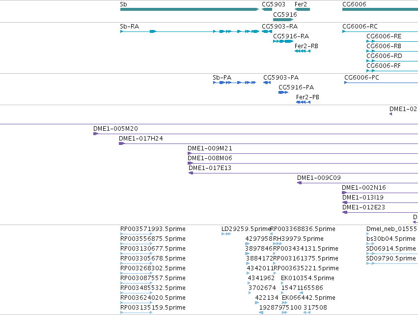The image size is (418, 315).
Task: Select the CG6006 gene label
Action: [354, 4]
